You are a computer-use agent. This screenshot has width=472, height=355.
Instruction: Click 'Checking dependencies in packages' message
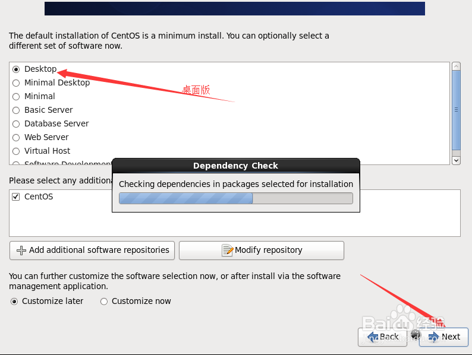coord(236,184)
